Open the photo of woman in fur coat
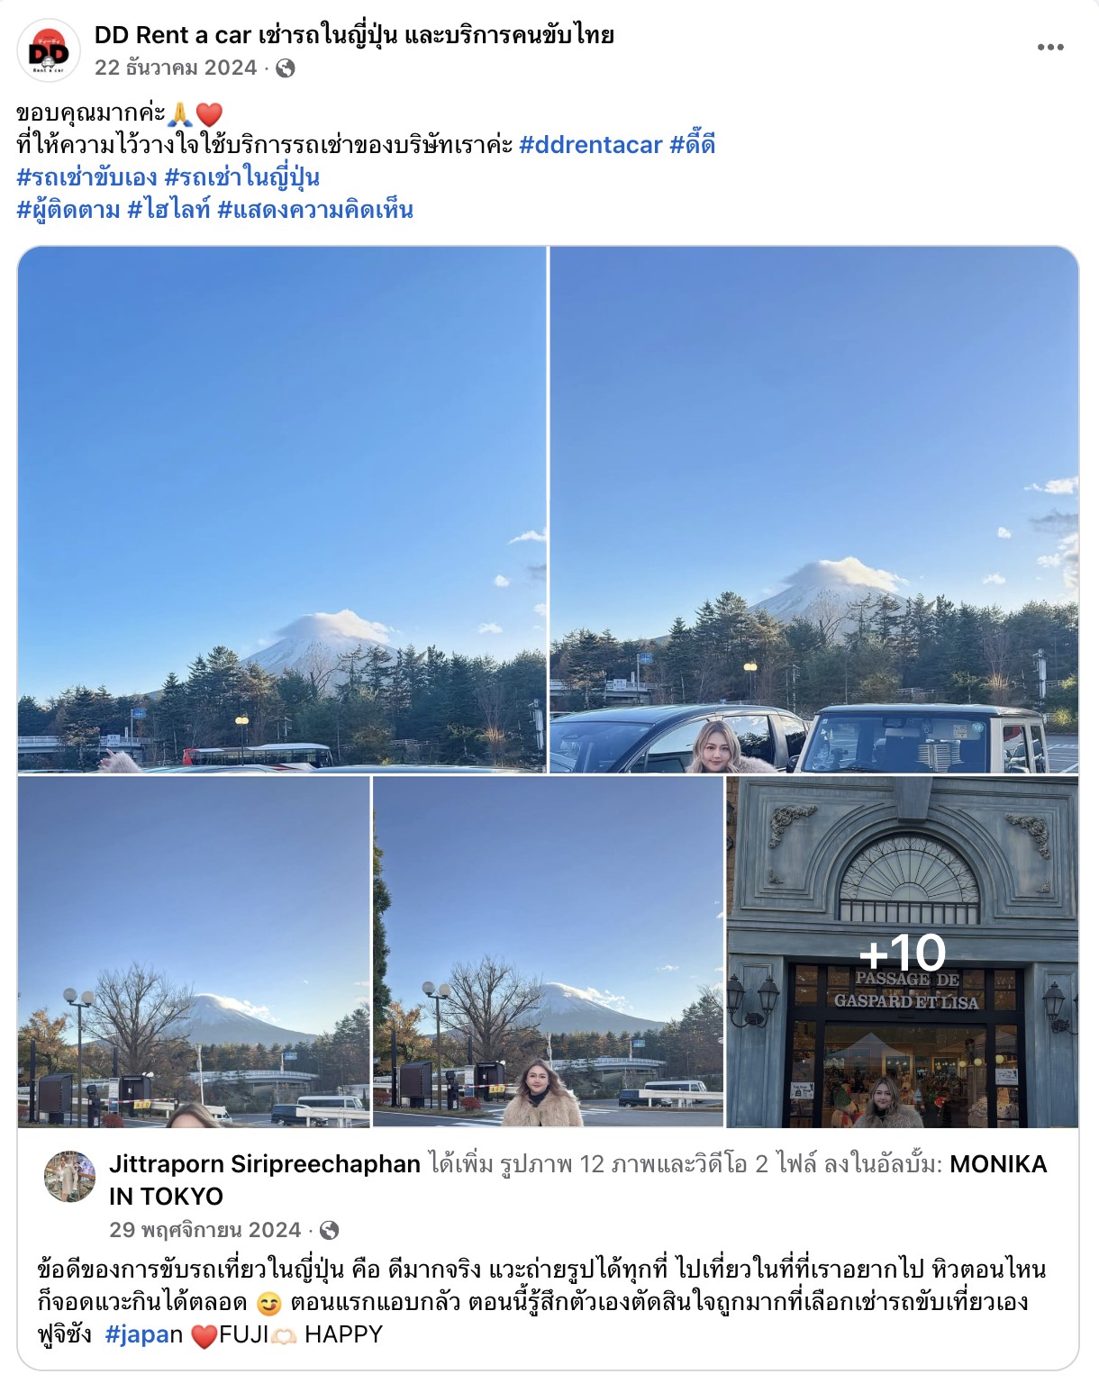 click(x=549, y=952)
